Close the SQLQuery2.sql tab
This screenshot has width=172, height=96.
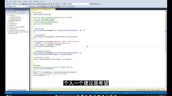tap(54, 9)
